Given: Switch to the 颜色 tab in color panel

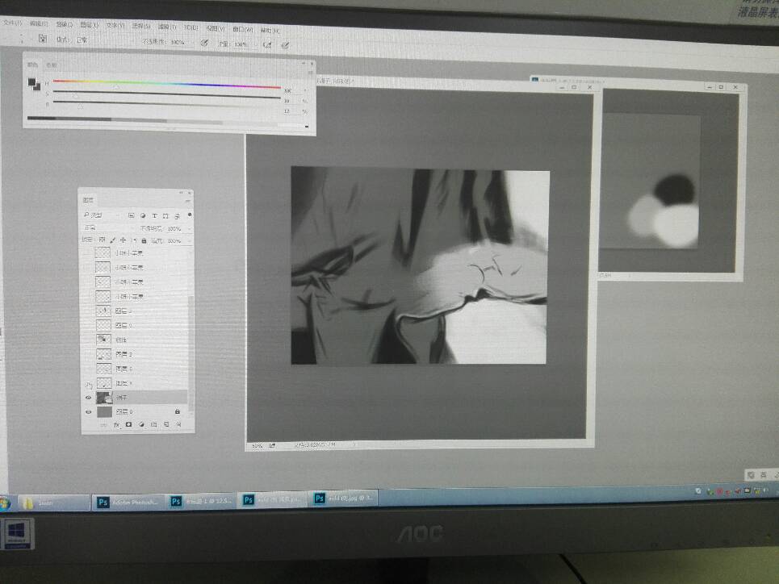Looking at the screenshot, I should tap(33, 65).
